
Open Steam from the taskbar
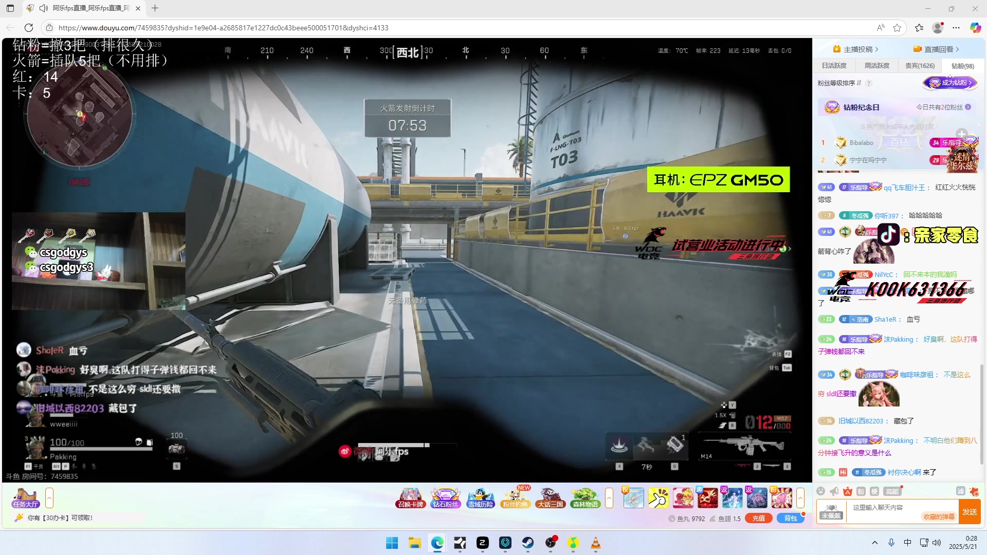pos(528,543)
